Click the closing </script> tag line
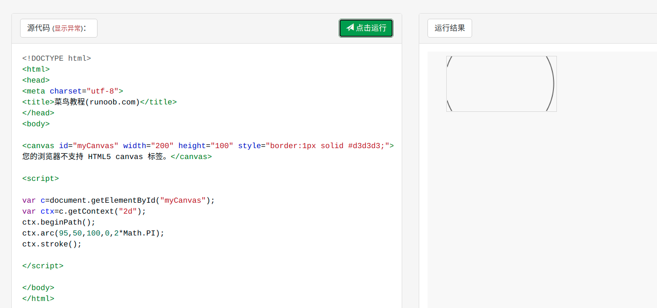657x308 pixels. click(43, 266)
